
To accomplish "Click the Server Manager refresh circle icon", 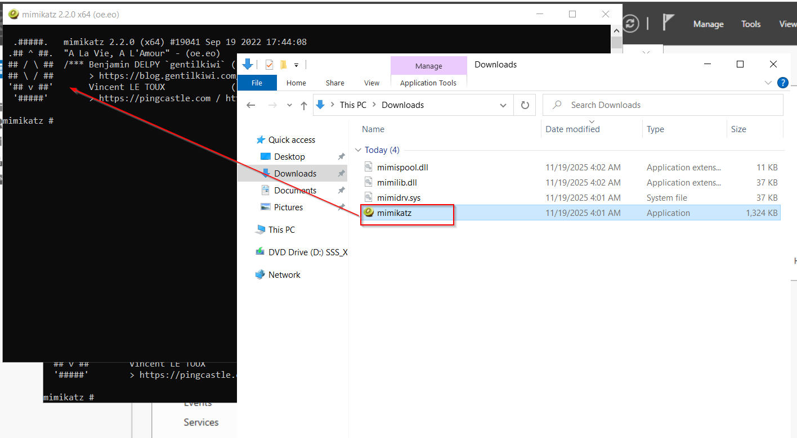I will [631, 23].
